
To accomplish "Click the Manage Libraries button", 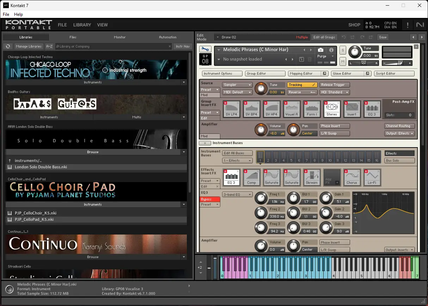I will (x=29, y=46).
